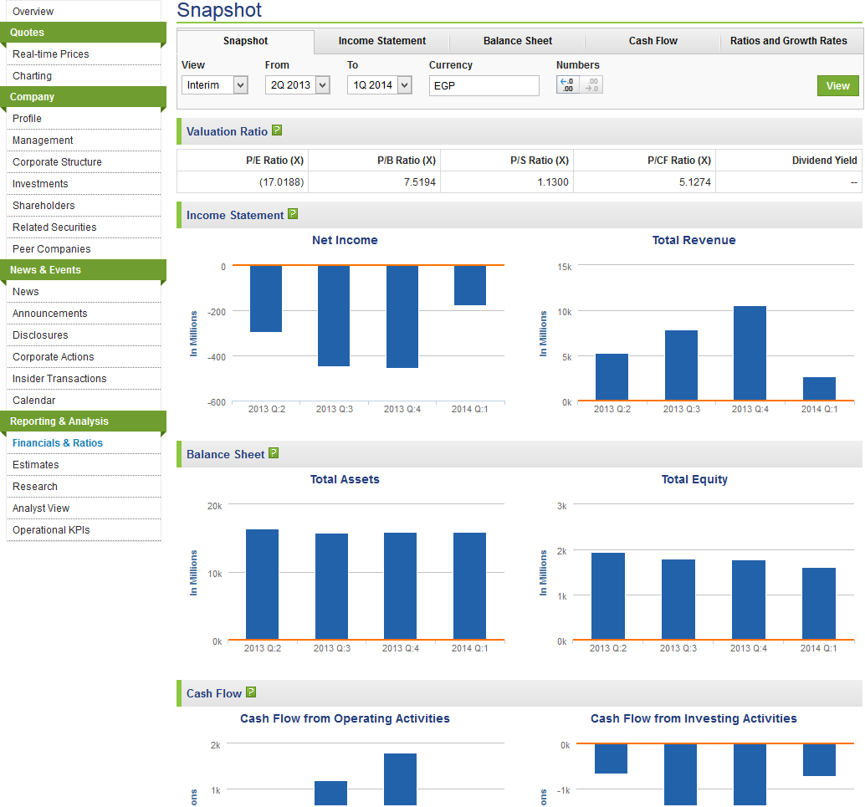This screenshot has width=865, height=807.
Task: Focus the Currency input field
Action: tap(484, 85)
